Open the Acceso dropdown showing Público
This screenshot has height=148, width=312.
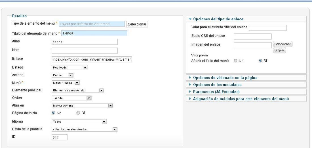pos(62,75)
